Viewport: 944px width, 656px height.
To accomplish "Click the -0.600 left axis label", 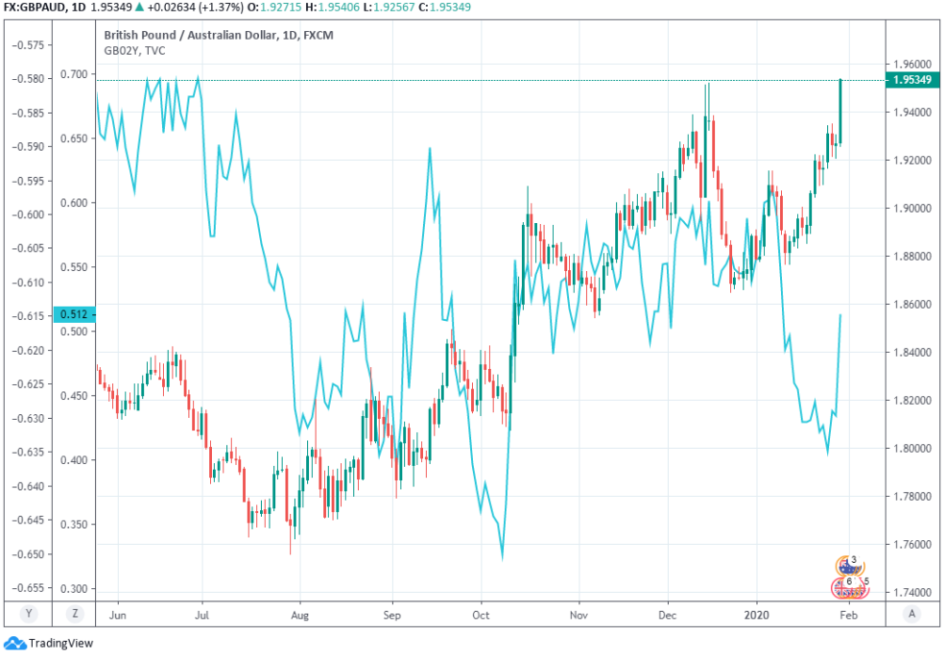I will coord(27,215).
